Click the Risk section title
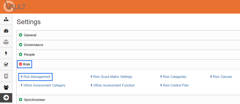The width and height of the screenshot is (240, 104). (x=27, y=64)
